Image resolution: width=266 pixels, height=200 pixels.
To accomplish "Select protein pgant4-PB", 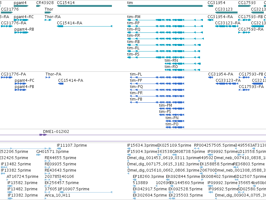I will pos(21,90).
